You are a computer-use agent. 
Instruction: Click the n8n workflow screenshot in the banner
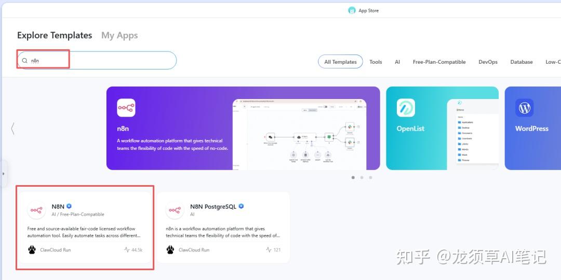tap(300, 135)
